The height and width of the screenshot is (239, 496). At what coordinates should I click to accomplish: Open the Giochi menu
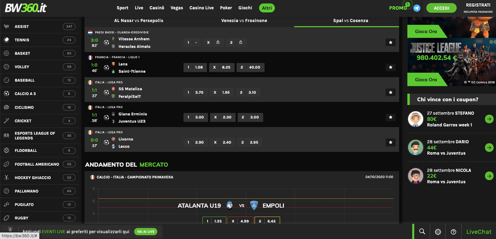coord(245,8)
